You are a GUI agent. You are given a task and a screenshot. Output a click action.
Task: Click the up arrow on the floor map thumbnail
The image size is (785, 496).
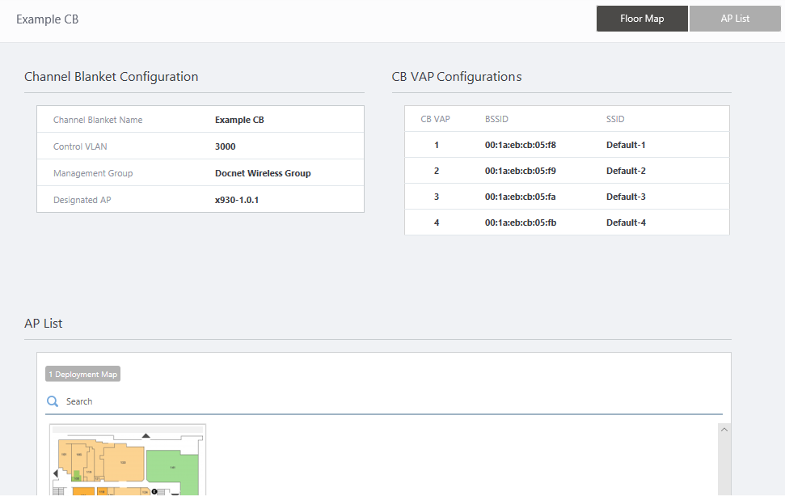click(146, 435)
